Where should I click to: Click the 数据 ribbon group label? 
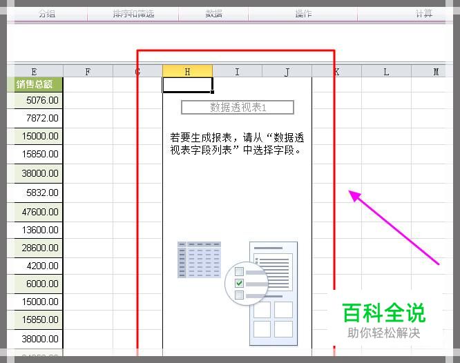click(213, 14)
